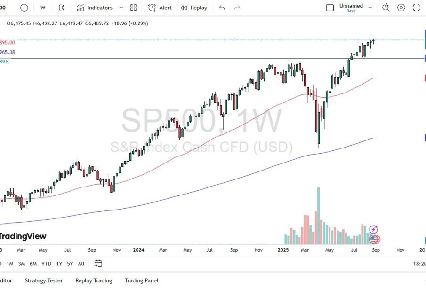
Task: Open the quick search icon
Action: 386,8
